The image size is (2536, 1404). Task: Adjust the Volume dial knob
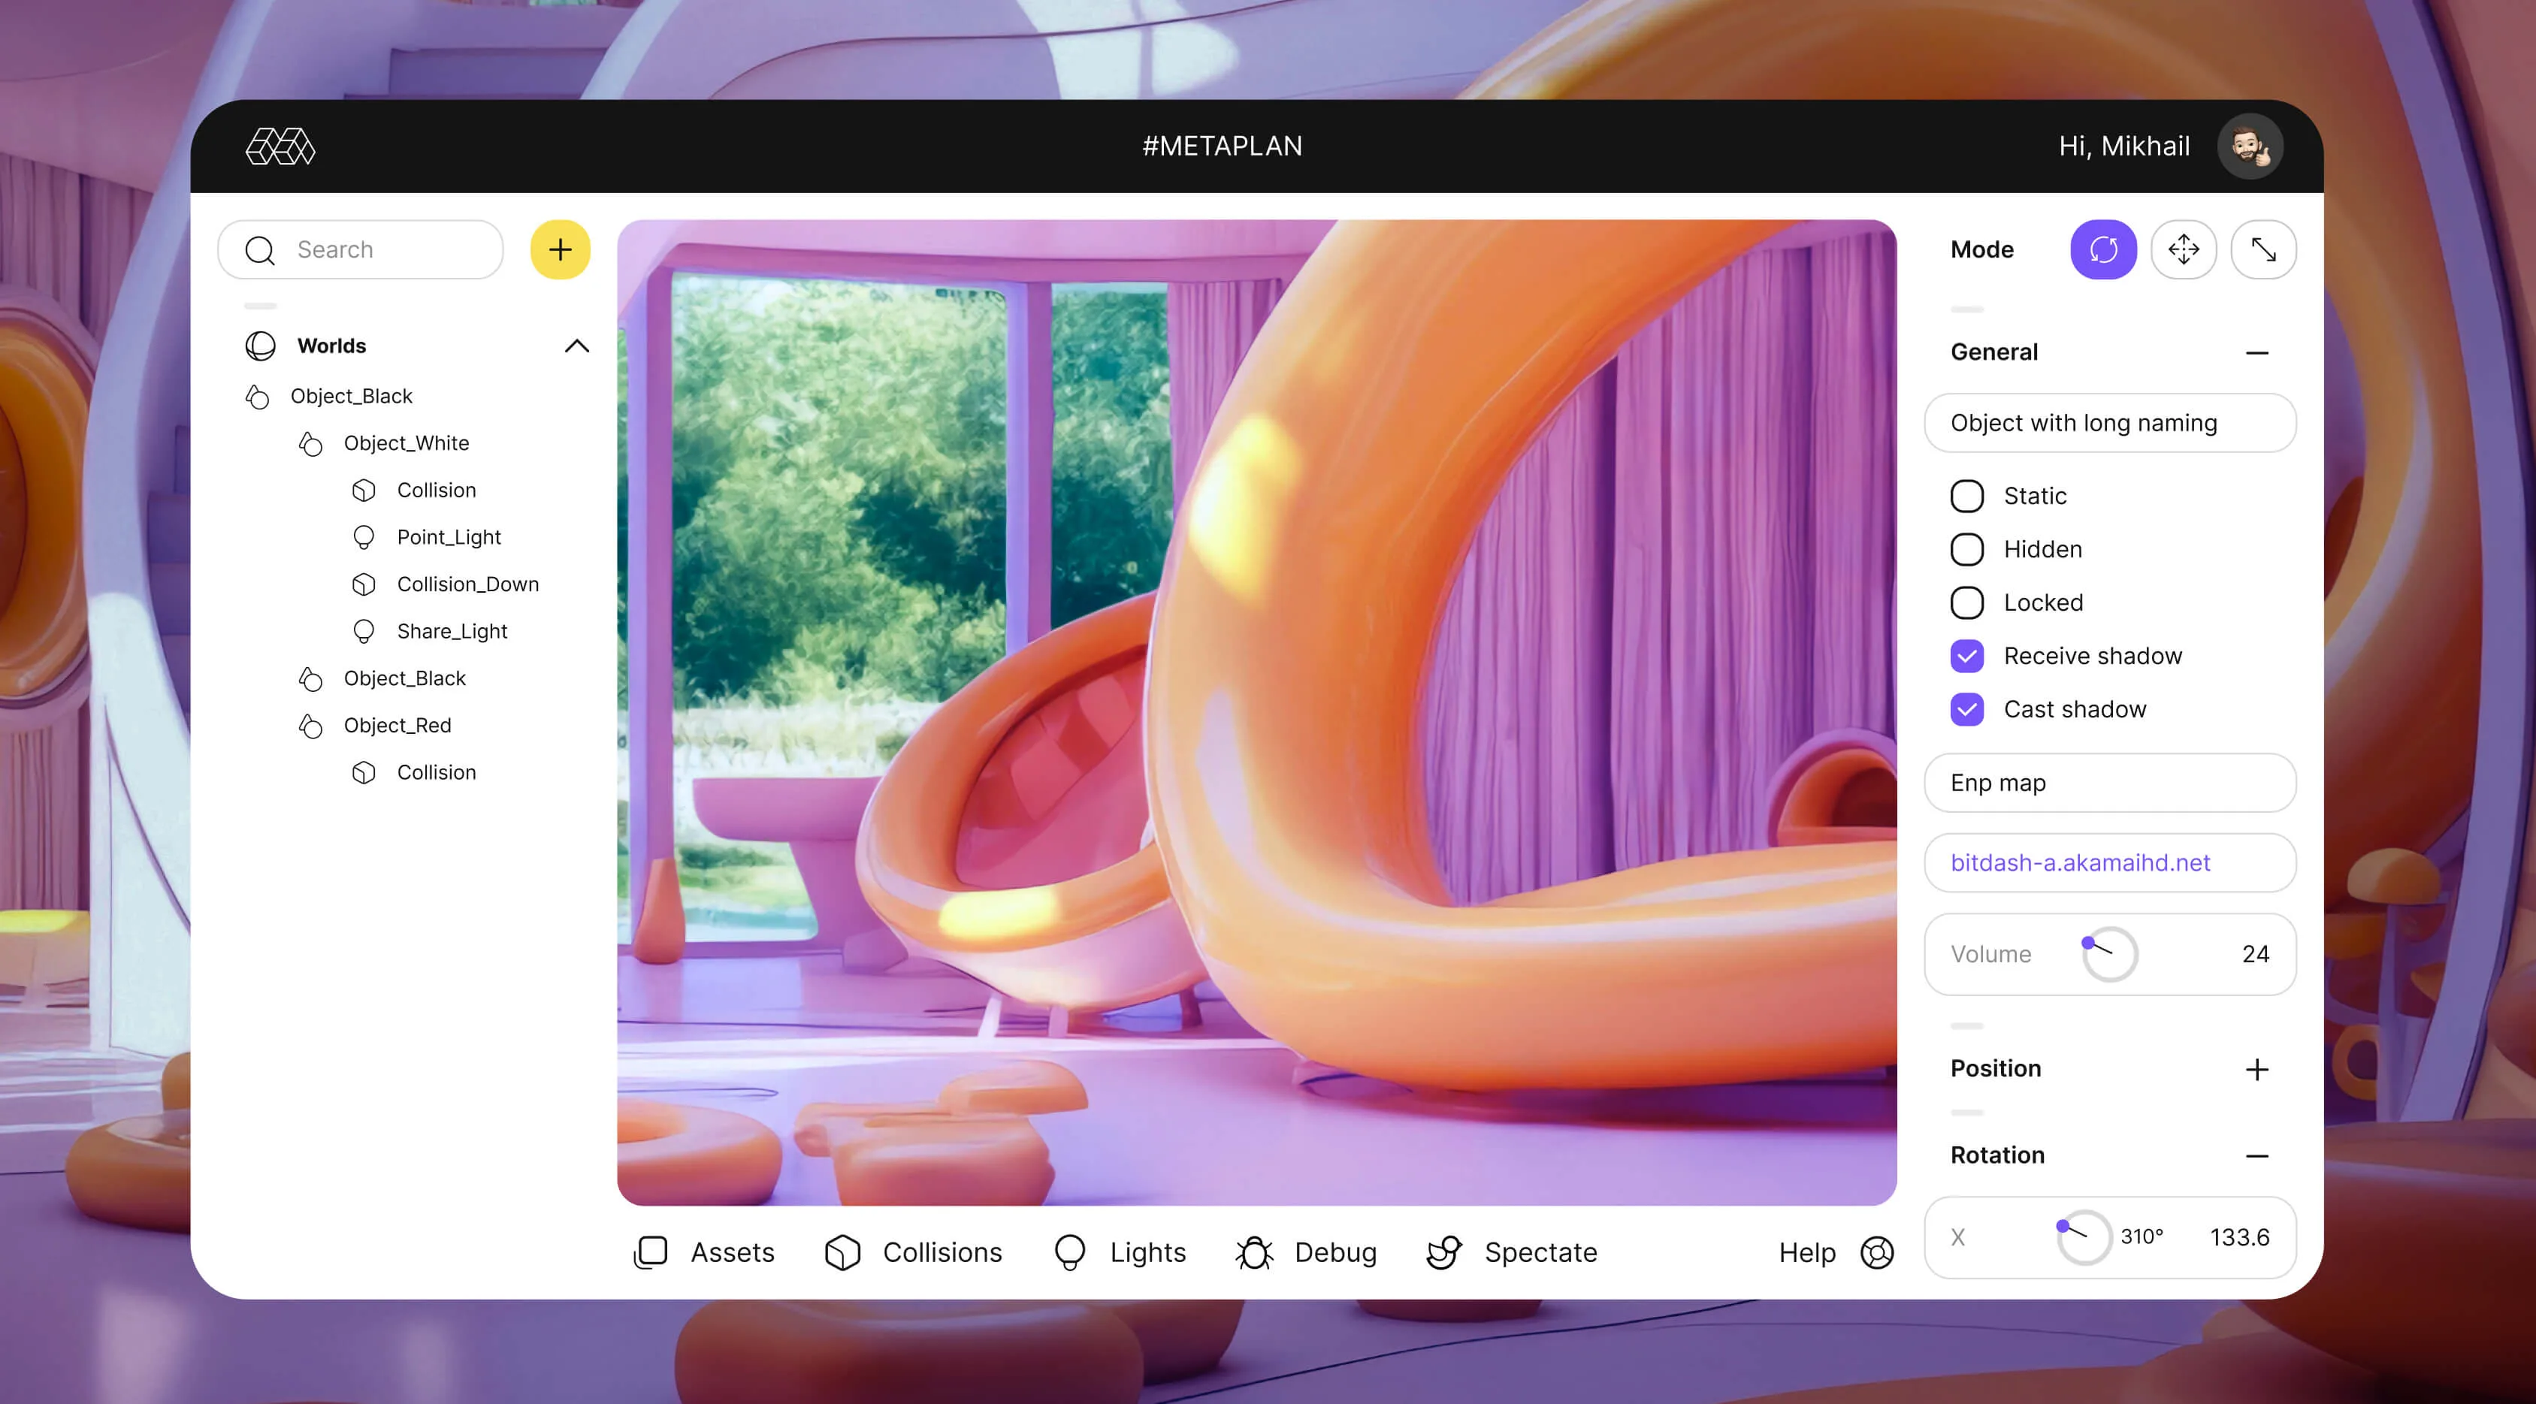(2108, 953)
